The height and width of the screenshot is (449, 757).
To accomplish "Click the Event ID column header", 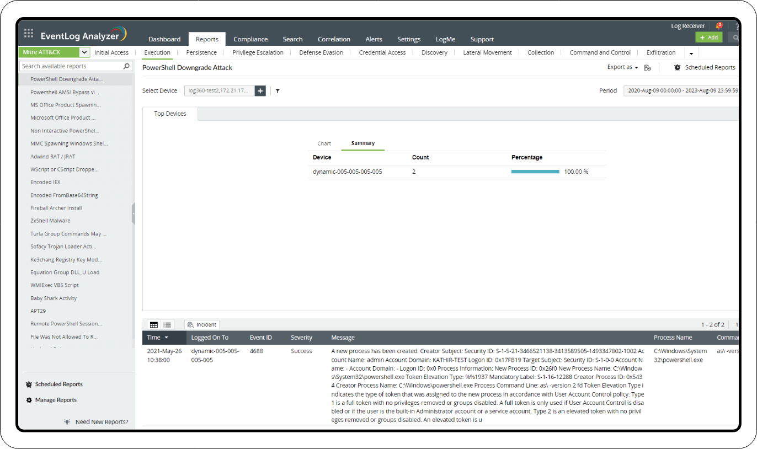I will (x=260, y=338).
